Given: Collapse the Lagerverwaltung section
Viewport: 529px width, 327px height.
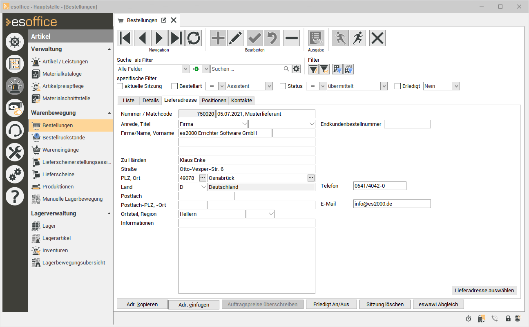Looking at the screenshot, I should tap(109, 213).
